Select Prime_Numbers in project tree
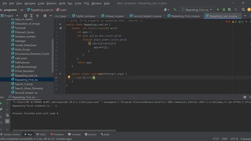The width and height of the screenshot is (251, 141). coord(24,71)
